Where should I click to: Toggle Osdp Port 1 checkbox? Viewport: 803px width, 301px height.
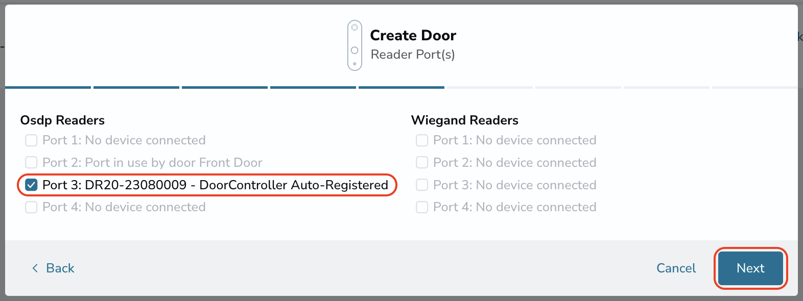(x=31, y=140)
